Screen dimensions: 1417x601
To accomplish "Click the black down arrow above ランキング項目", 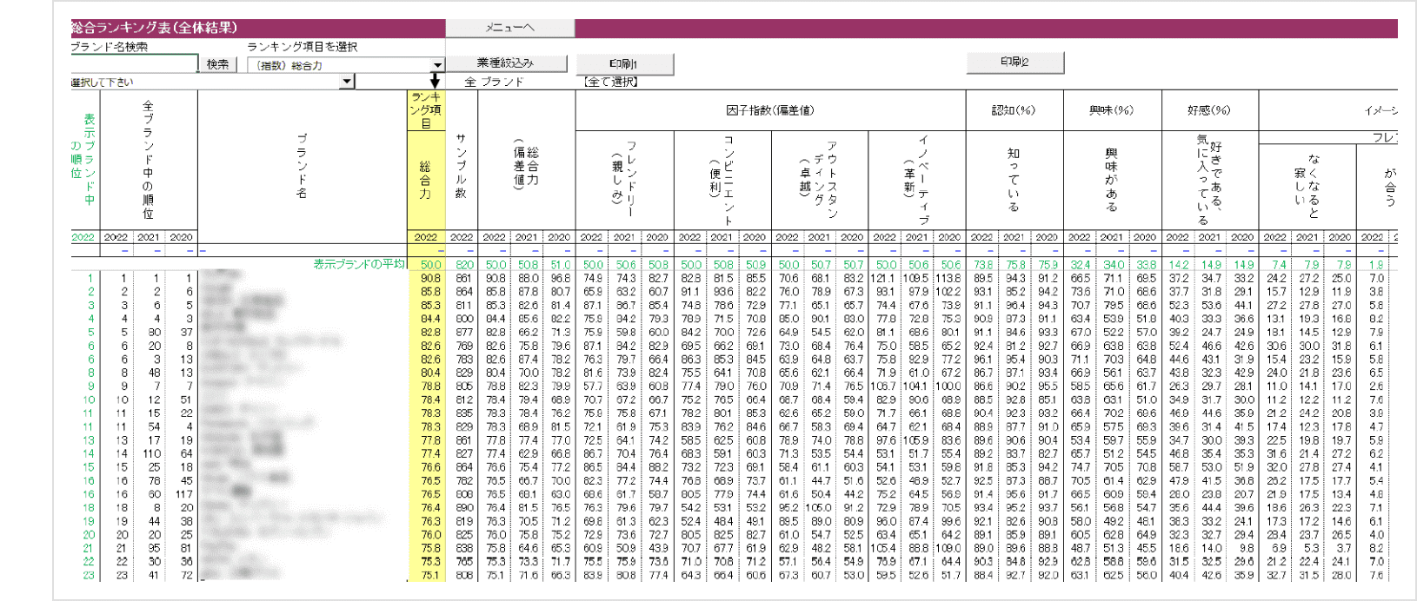I will [435, 81].
